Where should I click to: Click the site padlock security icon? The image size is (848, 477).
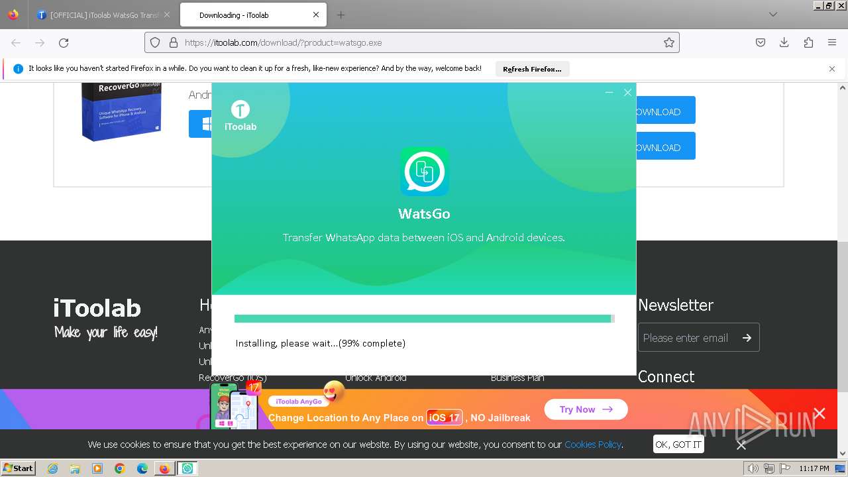pos(174,42)
